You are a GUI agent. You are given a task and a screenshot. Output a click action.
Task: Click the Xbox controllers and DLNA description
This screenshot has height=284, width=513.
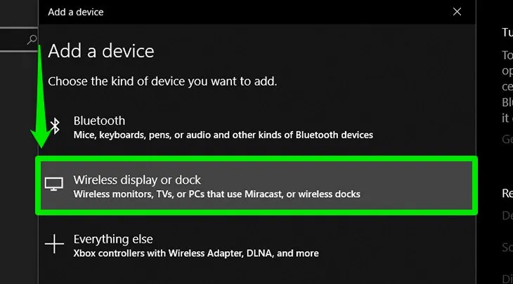click(x=195, y=253)
